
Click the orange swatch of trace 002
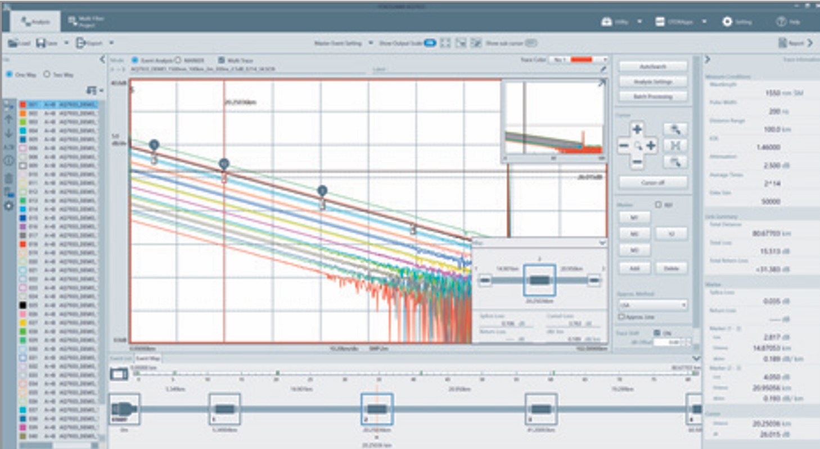coord(23,113)
